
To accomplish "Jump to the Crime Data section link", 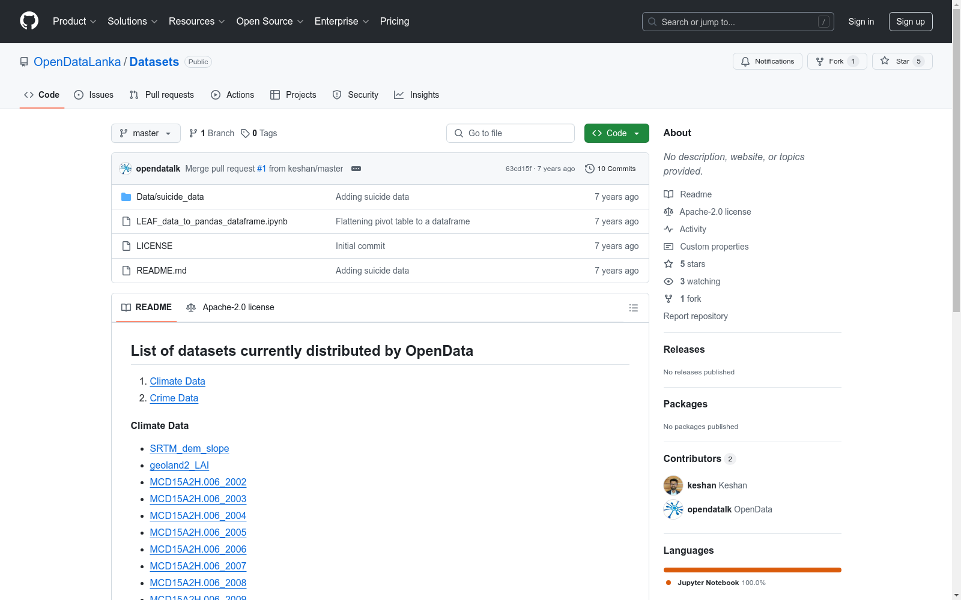I will click(174, 398).
